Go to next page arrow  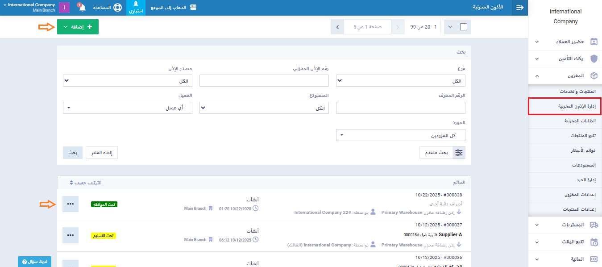(x=337, y=27)
